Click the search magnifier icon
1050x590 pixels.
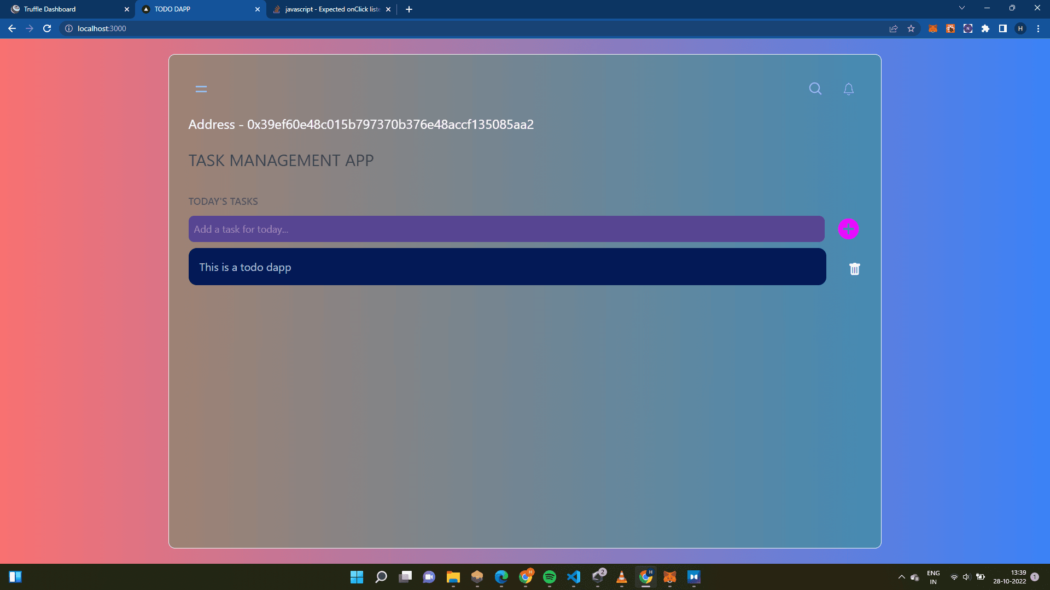click(815, 88)
